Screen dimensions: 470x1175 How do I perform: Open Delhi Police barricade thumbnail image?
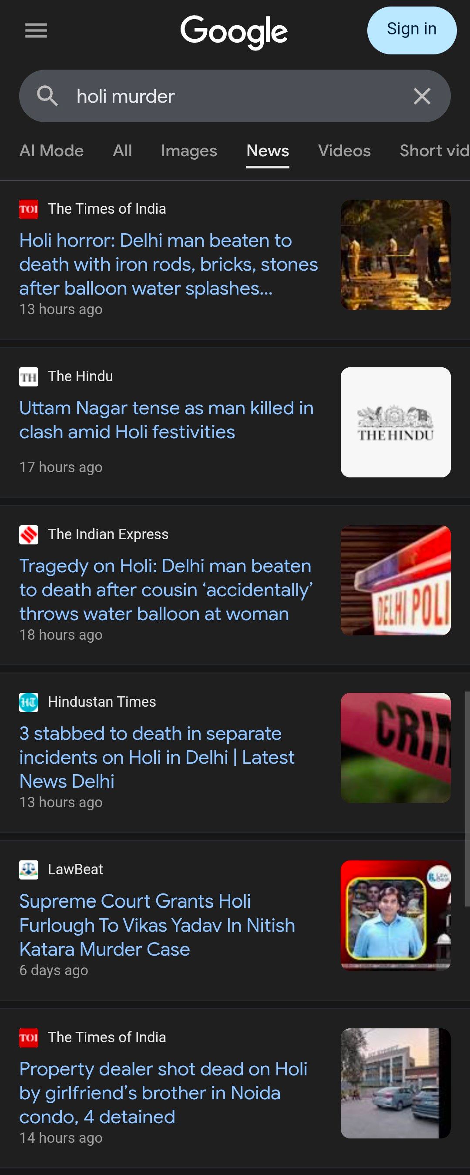coord(396,580)
